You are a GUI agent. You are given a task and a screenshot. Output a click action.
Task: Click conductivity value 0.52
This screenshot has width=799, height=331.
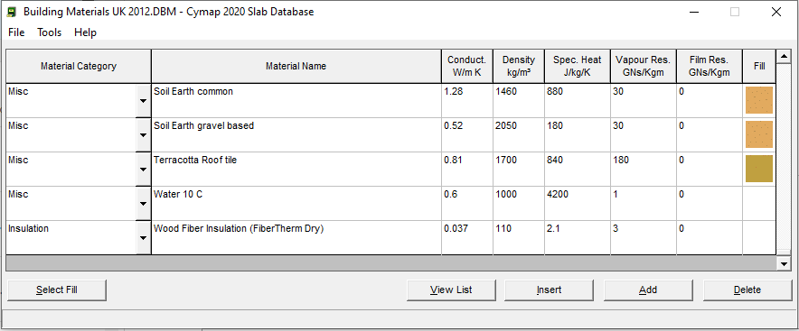pyautogui.click(x=454, y=125)
